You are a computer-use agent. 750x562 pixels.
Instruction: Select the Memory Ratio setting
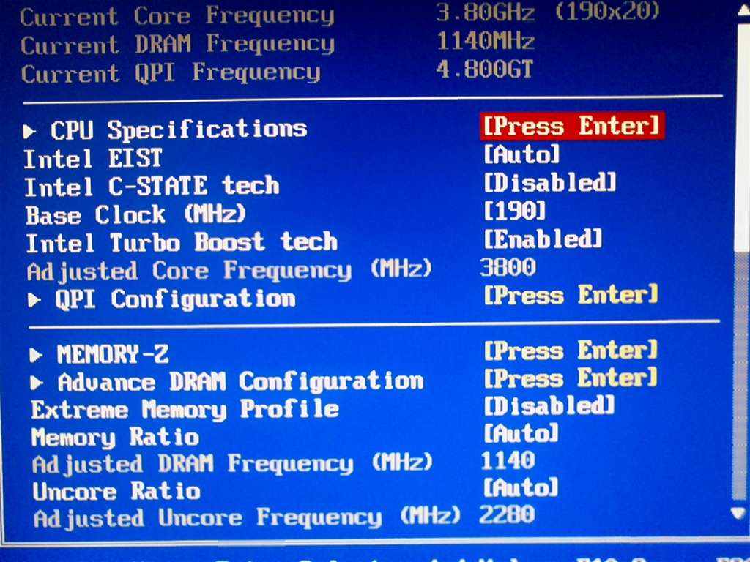[x=115, y=438]
